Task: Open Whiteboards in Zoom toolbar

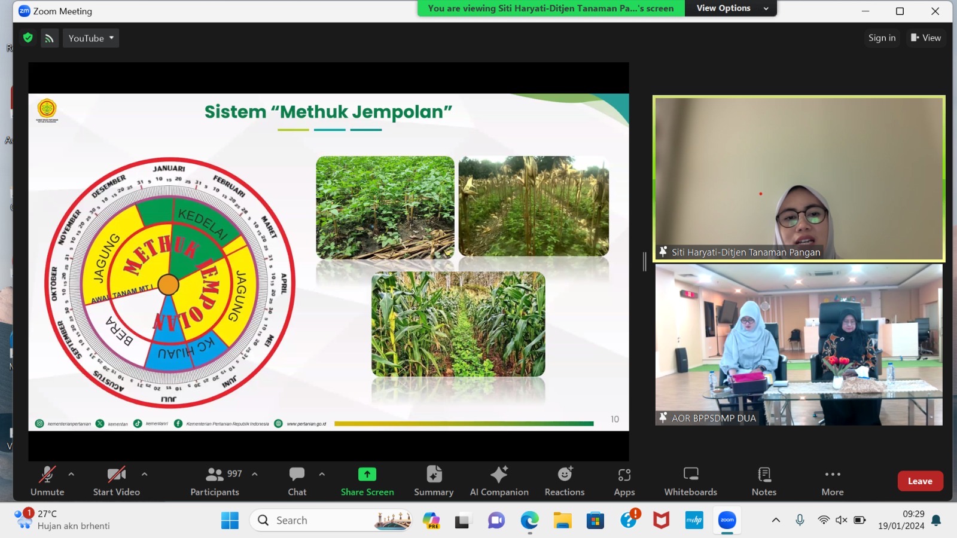Action: tap(690, 481)
